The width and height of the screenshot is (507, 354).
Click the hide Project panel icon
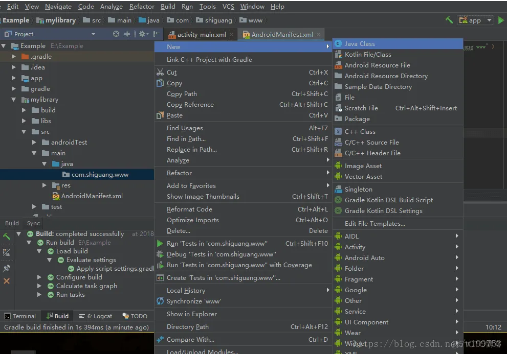157,34
